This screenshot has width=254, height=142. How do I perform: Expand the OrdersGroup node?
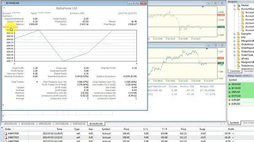(235, 52)
